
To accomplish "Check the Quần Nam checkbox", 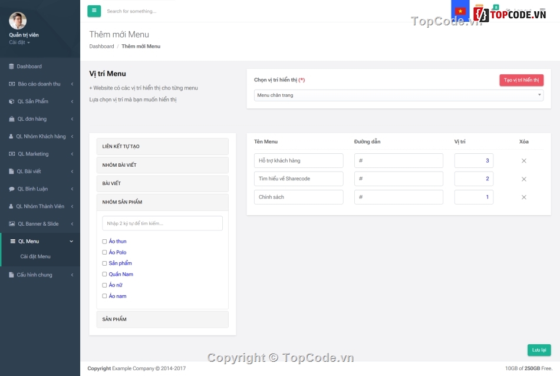I will point(105,274).
